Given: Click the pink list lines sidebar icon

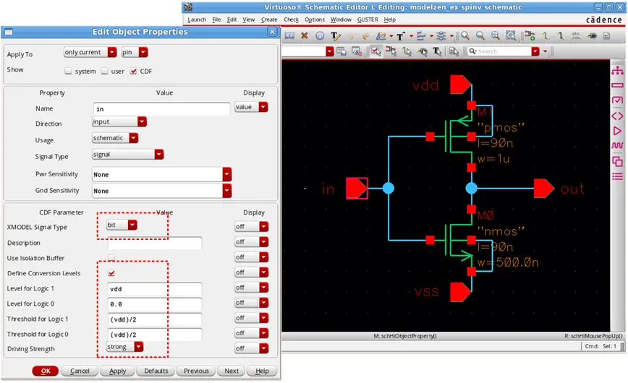Looking at the screenshot, I should (x=617, y=176).
